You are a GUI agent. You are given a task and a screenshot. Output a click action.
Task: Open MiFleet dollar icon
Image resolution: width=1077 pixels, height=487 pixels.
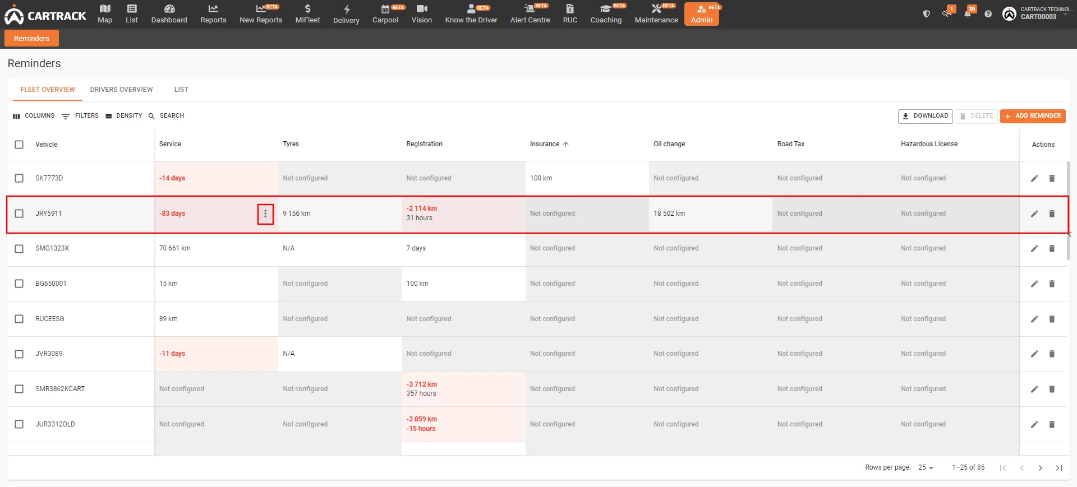307,9
